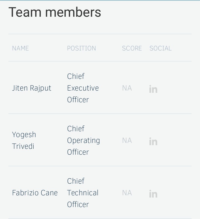Click Chief Operating Officer position text
Image resolution: width=200 pixels, height=219 pixels.
pyautogui.click(x=83, y=140)
